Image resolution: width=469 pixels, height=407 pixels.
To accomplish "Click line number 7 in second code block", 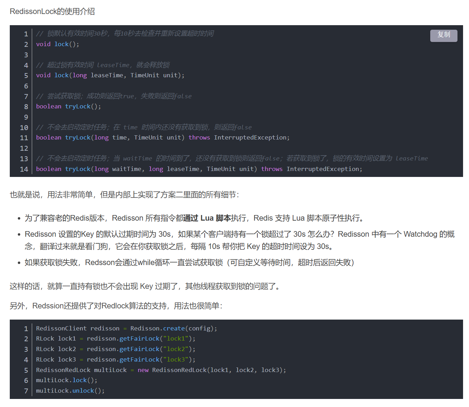I will tap(26, 391).
